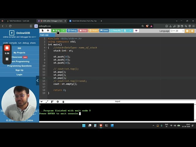
Task: Expand the download options dropdown arrow
Action: click(130, 31)
